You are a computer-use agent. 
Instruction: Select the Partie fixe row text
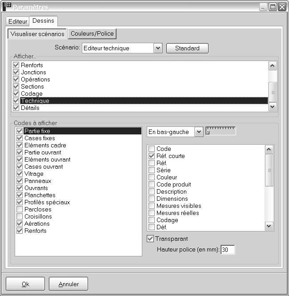click(x=37, y=131)
